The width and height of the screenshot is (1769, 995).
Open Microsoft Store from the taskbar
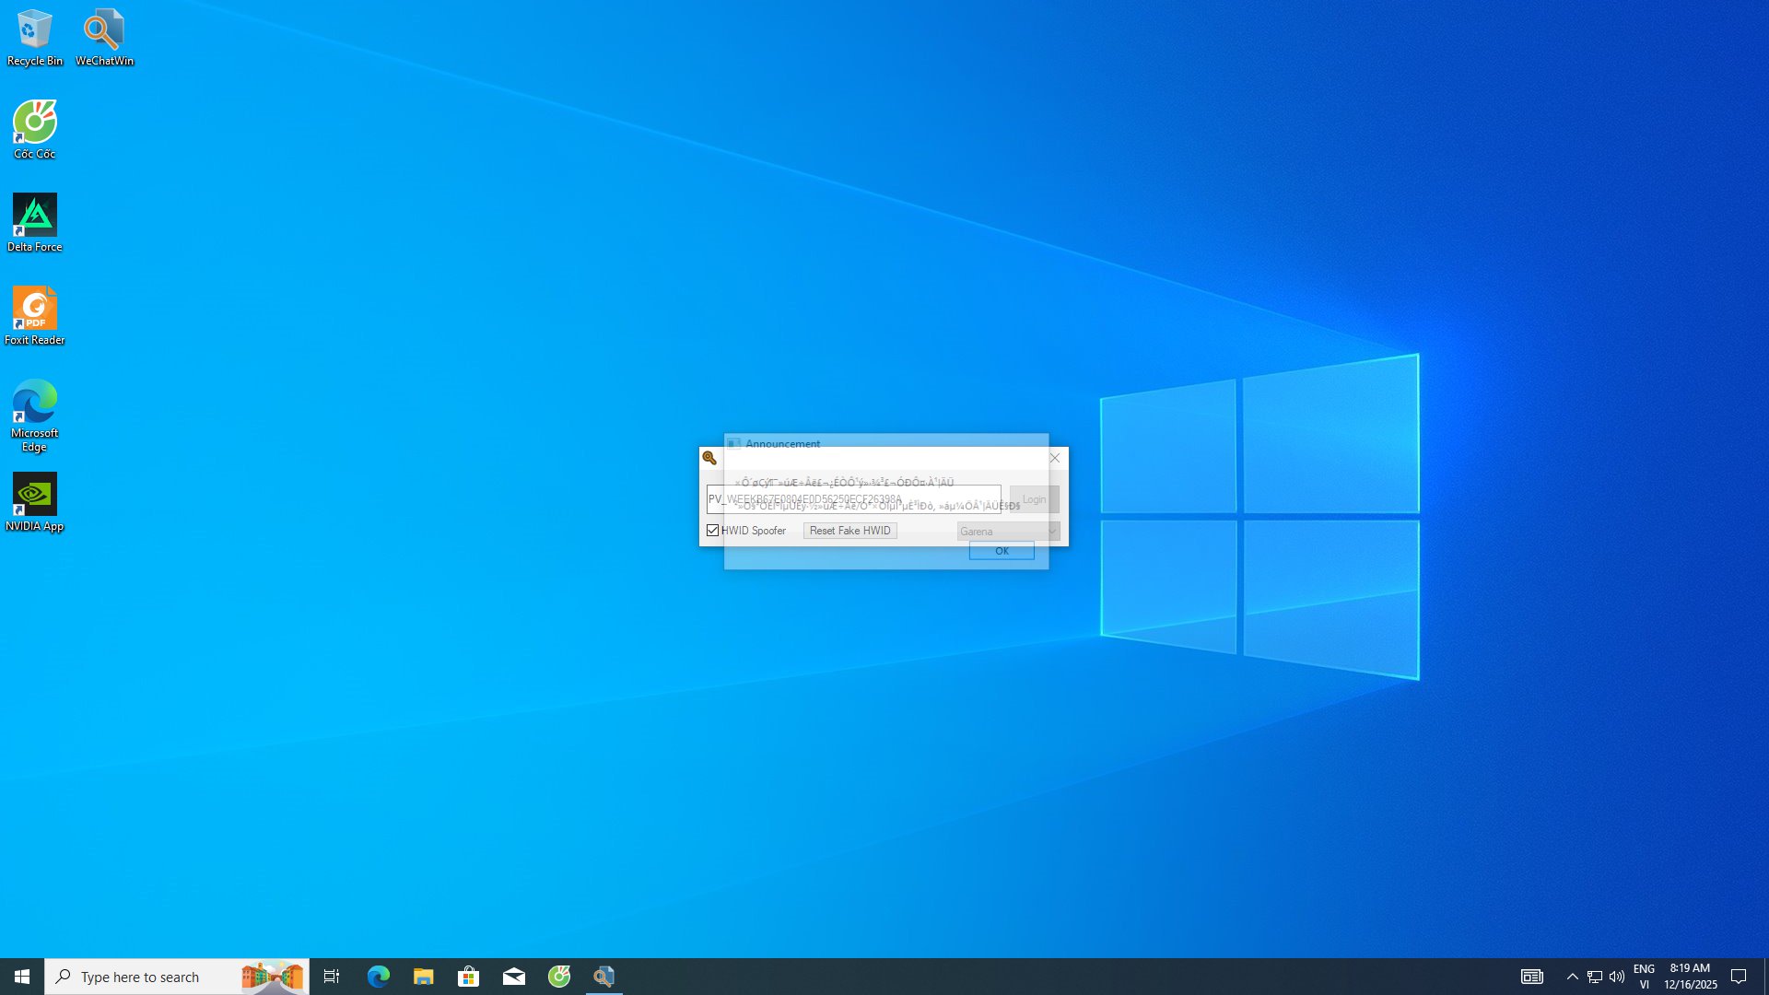click(x=468, y=977)
